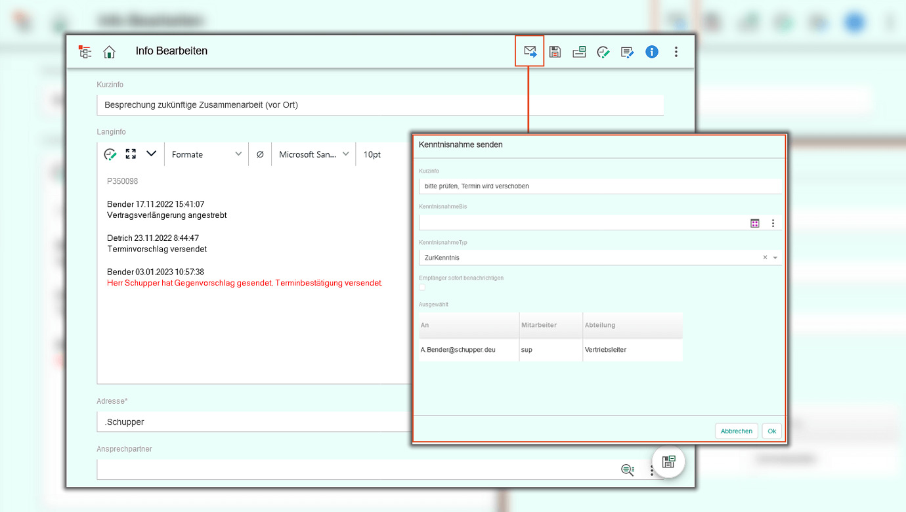The image size is (906, 512).
Task: Open the three-dot menu in header toolbar
Action: coord(676,52)
